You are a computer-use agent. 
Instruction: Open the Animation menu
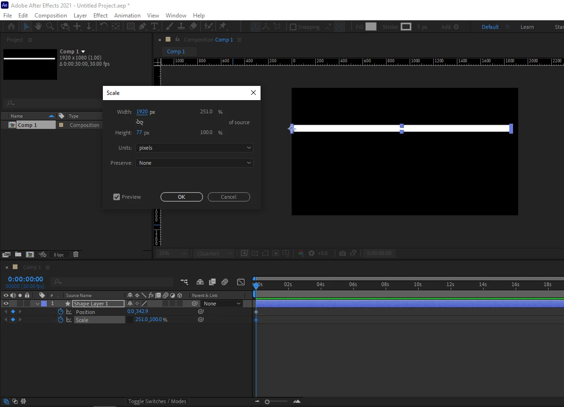click(127, 16)
